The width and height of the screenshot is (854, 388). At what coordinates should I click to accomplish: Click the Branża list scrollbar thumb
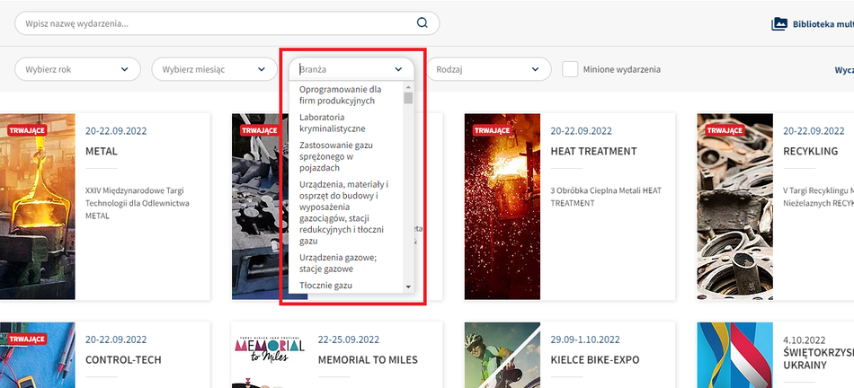pos(408,98)
